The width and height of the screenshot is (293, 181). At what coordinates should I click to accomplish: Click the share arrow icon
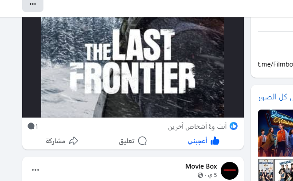pyautogui.click(x=74, y=141)
